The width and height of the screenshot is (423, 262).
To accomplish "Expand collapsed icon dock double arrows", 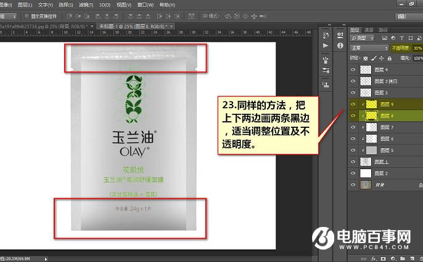I will [x=329, y=25].
